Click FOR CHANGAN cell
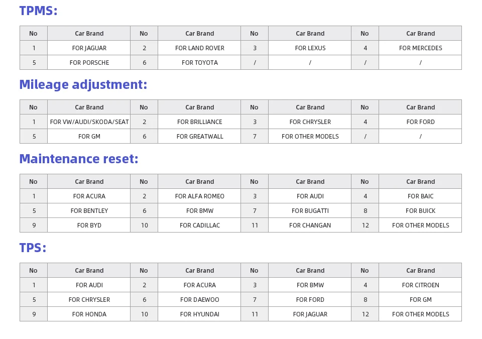 click(x=310, y=225)
